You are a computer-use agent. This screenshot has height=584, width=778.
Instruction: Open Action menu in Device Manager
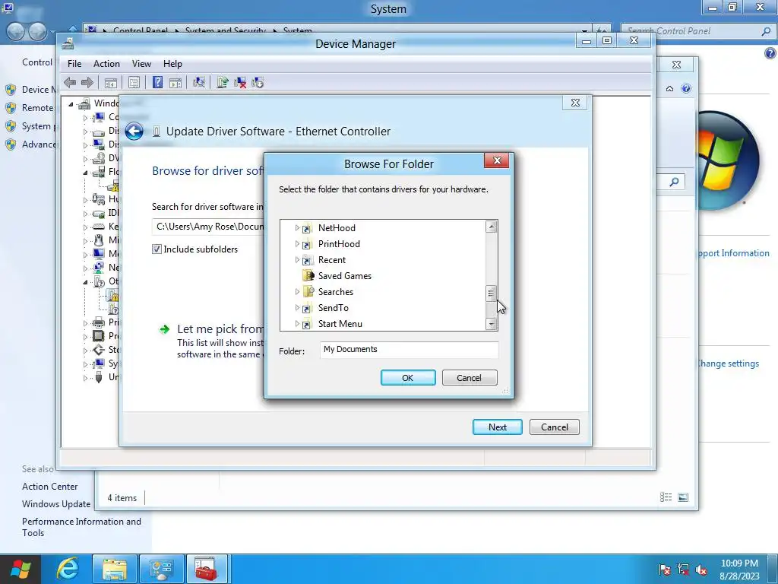coord(106,64)
